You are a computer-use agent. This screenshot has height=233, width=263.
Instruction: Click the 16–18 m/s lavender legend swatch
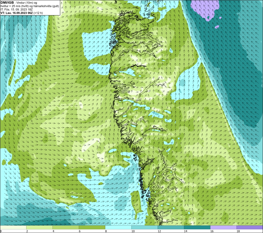(x=223, y=227)
